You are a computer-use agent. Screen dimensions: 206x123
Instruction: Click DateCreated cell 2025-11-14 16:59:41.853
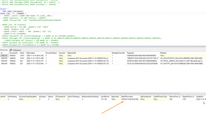coord(35,56)
